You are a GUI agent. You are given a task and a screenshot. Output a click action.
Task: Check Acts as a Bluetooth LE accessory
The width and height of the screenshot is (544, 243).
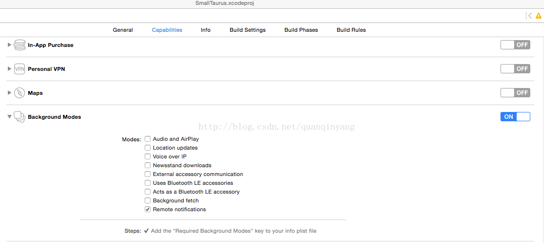point(148,192)
